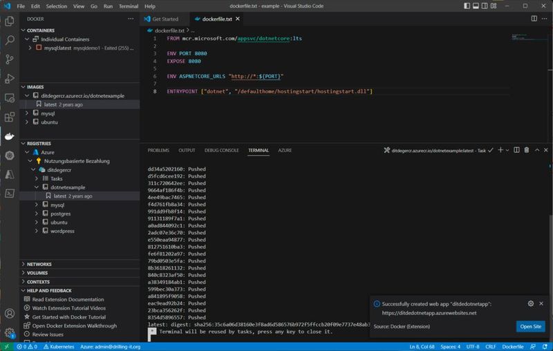Image resolution: width=553 pixels, height=351 pixels.
Task: Dismiss the web app created notification
Action: (543, 303)
